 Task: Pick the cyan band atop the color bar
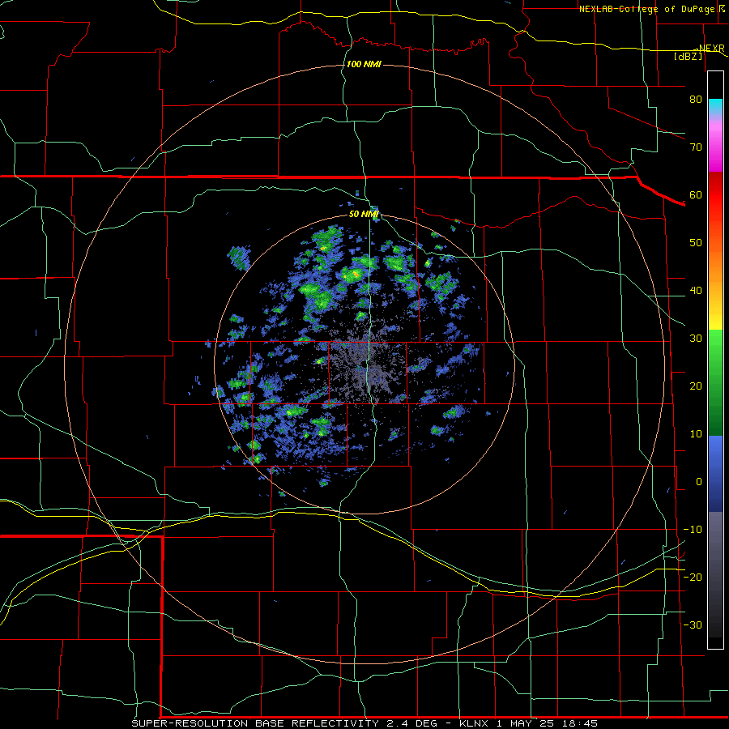point(715,105)
